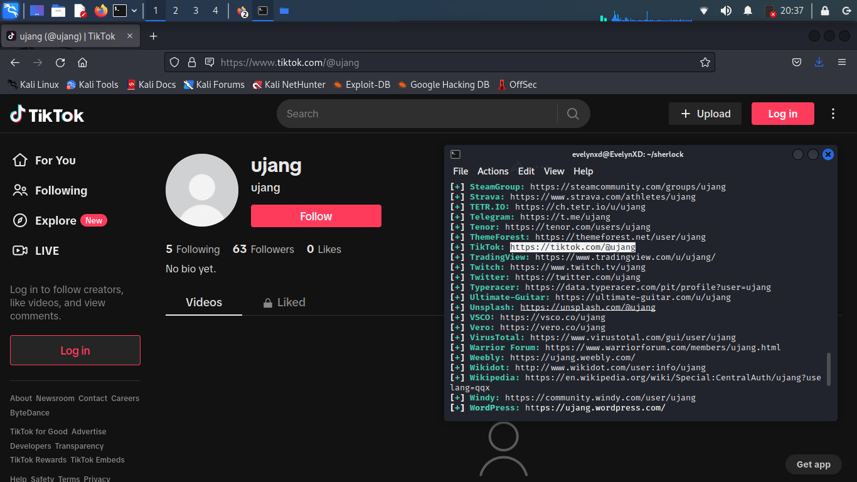Image resolution: width=857 pixels, height=482 pixels.
Task: Click the volume speaker tray icon
Action: click(x=726, y=11)
